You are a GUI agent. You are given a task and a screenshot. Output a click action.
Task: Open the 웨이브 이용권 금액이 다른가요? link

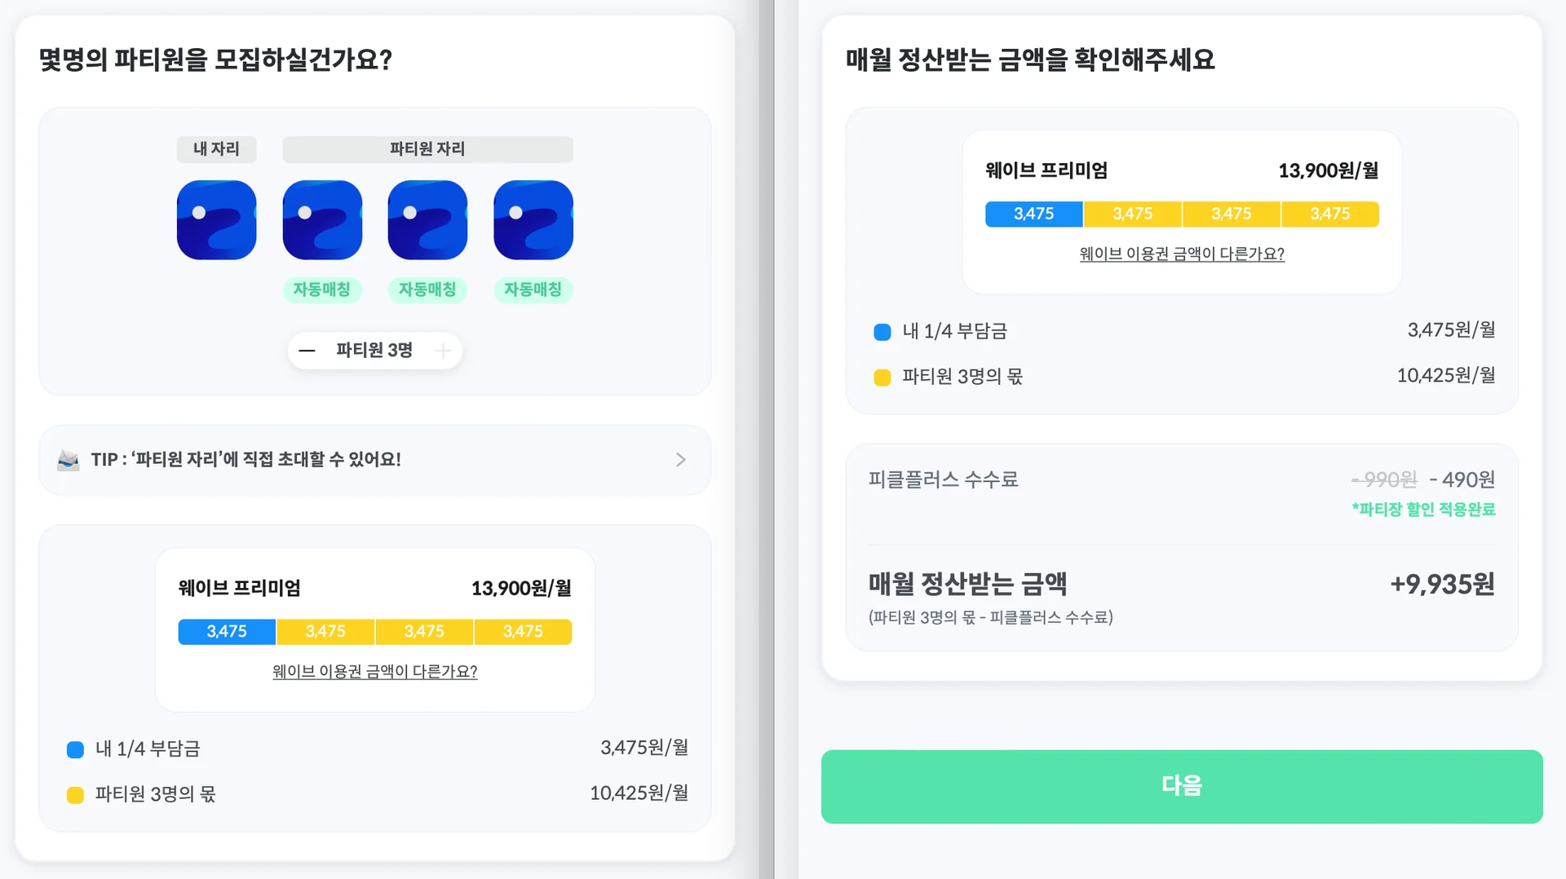tap(374, 672)
